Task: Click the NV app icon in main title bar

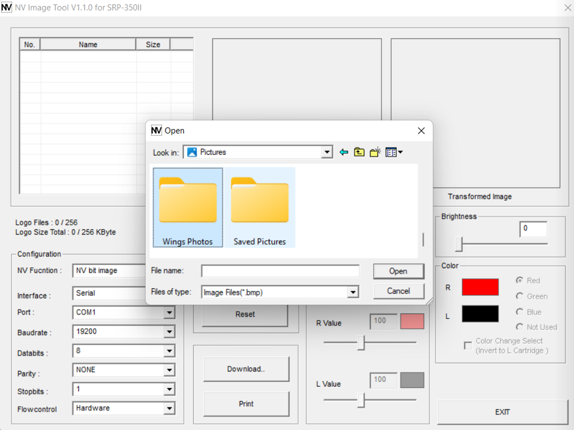Action: pos(6,7)
